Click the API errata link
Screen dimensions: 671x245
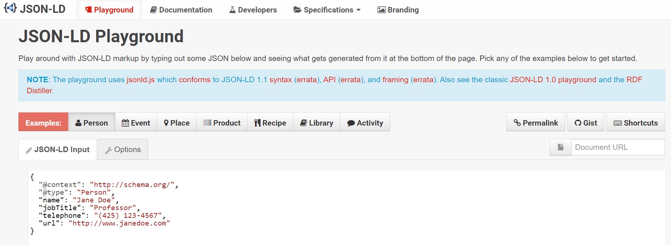[350, 80]
